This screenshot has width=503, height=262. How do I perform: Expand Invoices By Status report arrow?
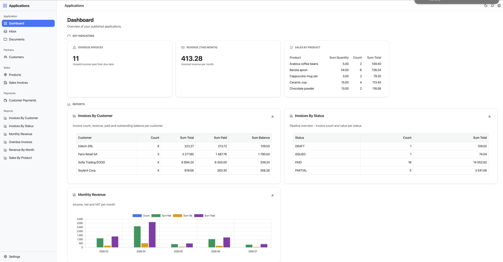pos(489,117)
